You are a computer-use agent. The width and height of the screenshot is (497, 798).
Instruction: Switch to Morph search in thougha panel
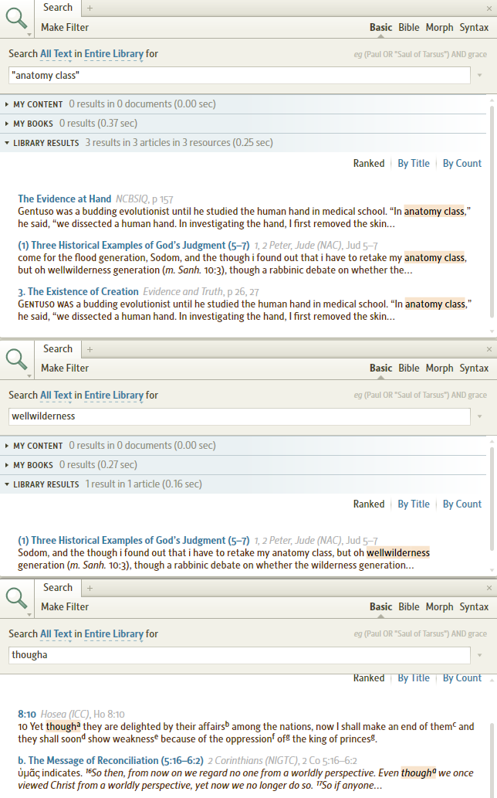click(x=439, y=606)
